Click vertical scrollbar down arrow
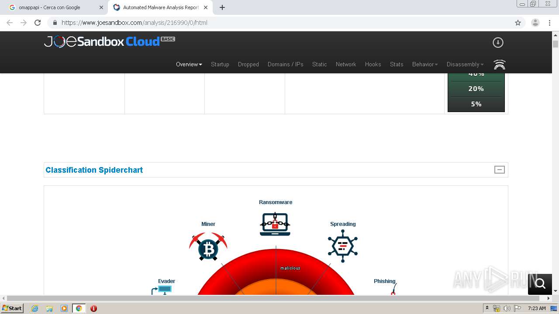 556,291
